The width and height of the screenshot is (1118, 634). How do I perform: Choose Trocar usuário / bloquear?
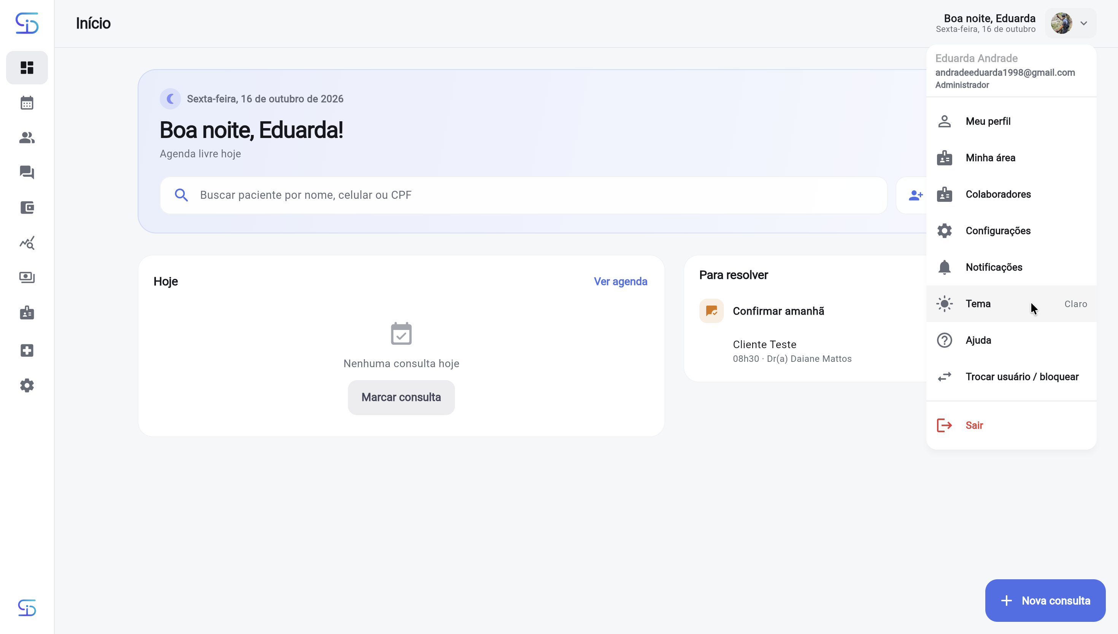(x=1011, y=377)
